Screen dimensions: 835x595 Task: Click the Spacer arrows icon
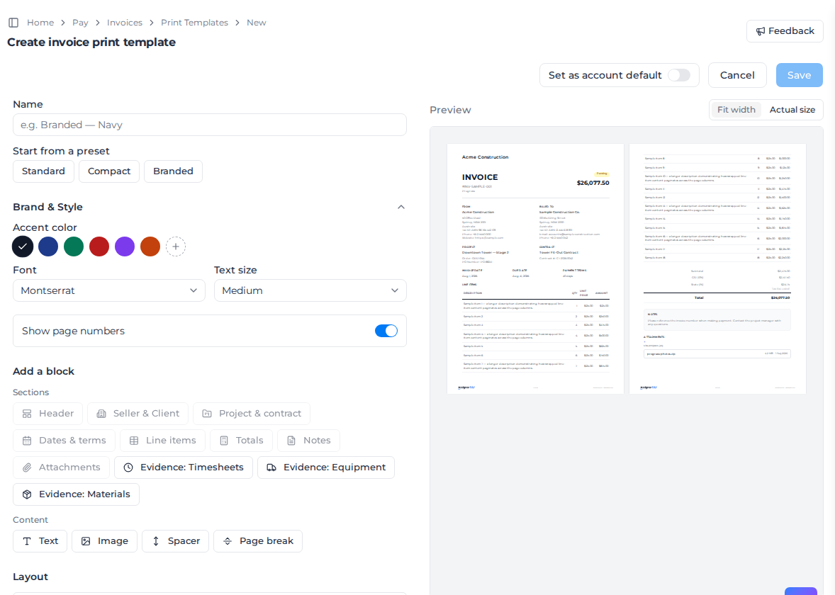[156, 541]
